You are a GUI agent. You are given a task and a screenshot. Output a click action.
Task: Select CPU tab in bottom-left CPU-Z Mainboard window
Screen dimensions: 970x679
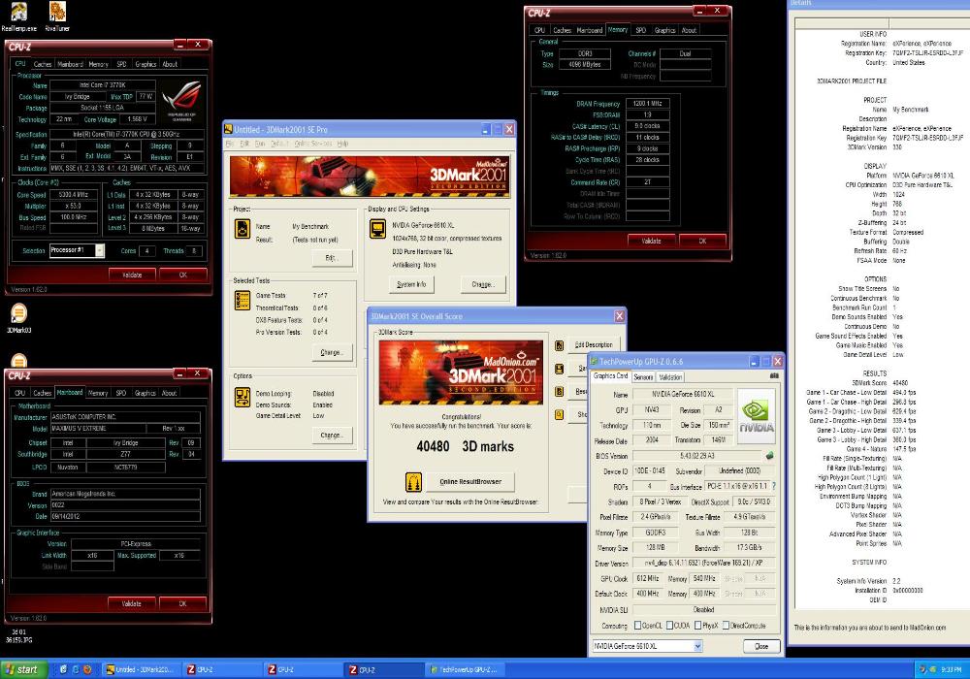tap(19, 393)
